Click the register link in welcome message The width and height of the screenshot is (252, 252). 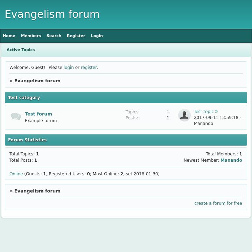pos(89,68)
